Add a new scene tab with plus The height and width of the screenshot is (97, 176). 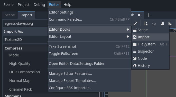point(149,15)
